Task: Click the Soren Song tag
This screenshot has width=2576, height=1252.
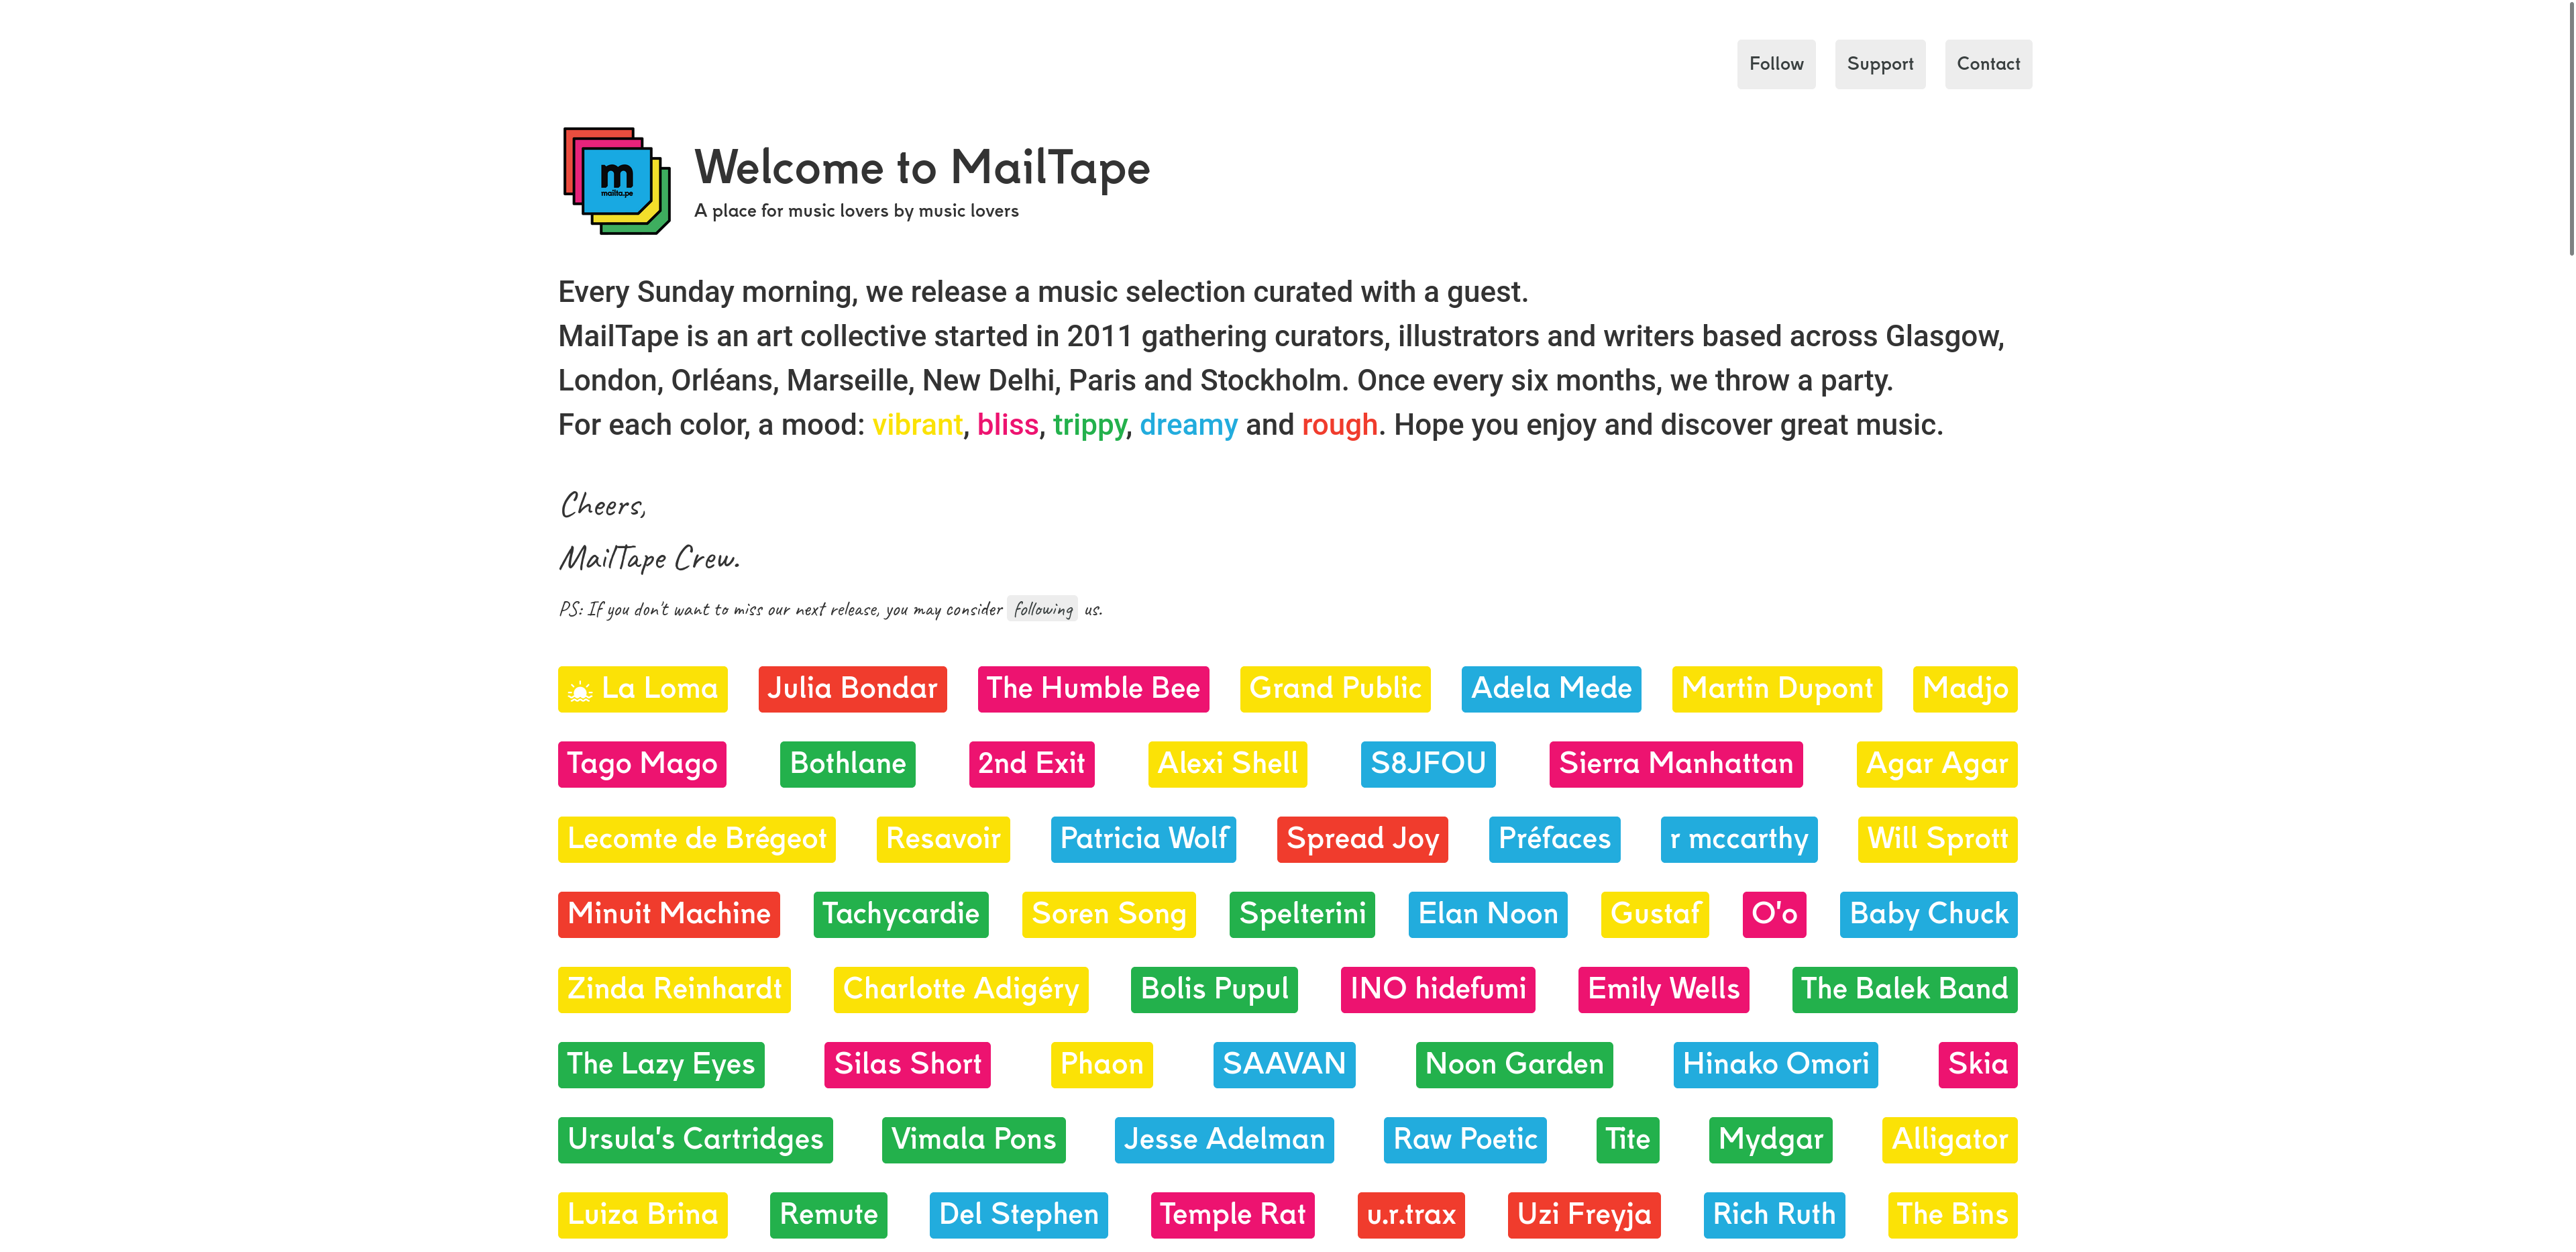Action: click(x=1109, y=914)
